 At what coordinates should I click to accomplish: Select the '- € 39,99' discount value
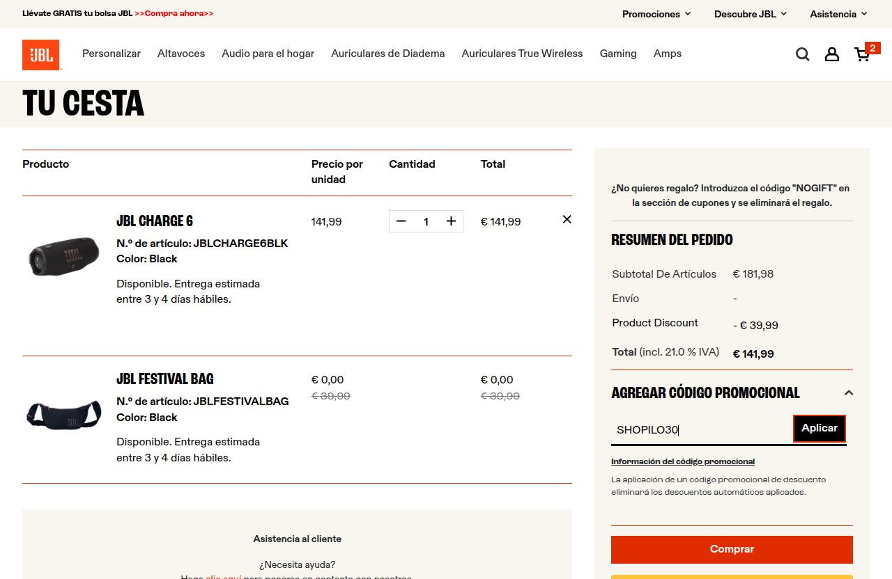point(755,325)
